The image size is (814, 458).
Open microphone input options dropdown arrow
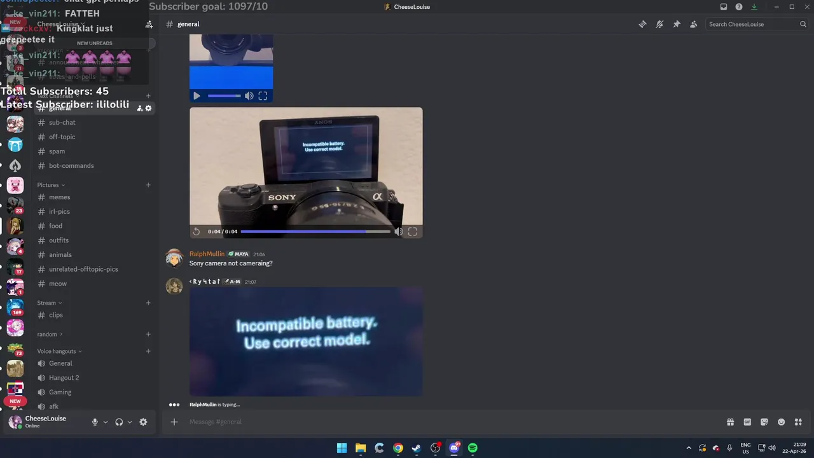[106, 422]
